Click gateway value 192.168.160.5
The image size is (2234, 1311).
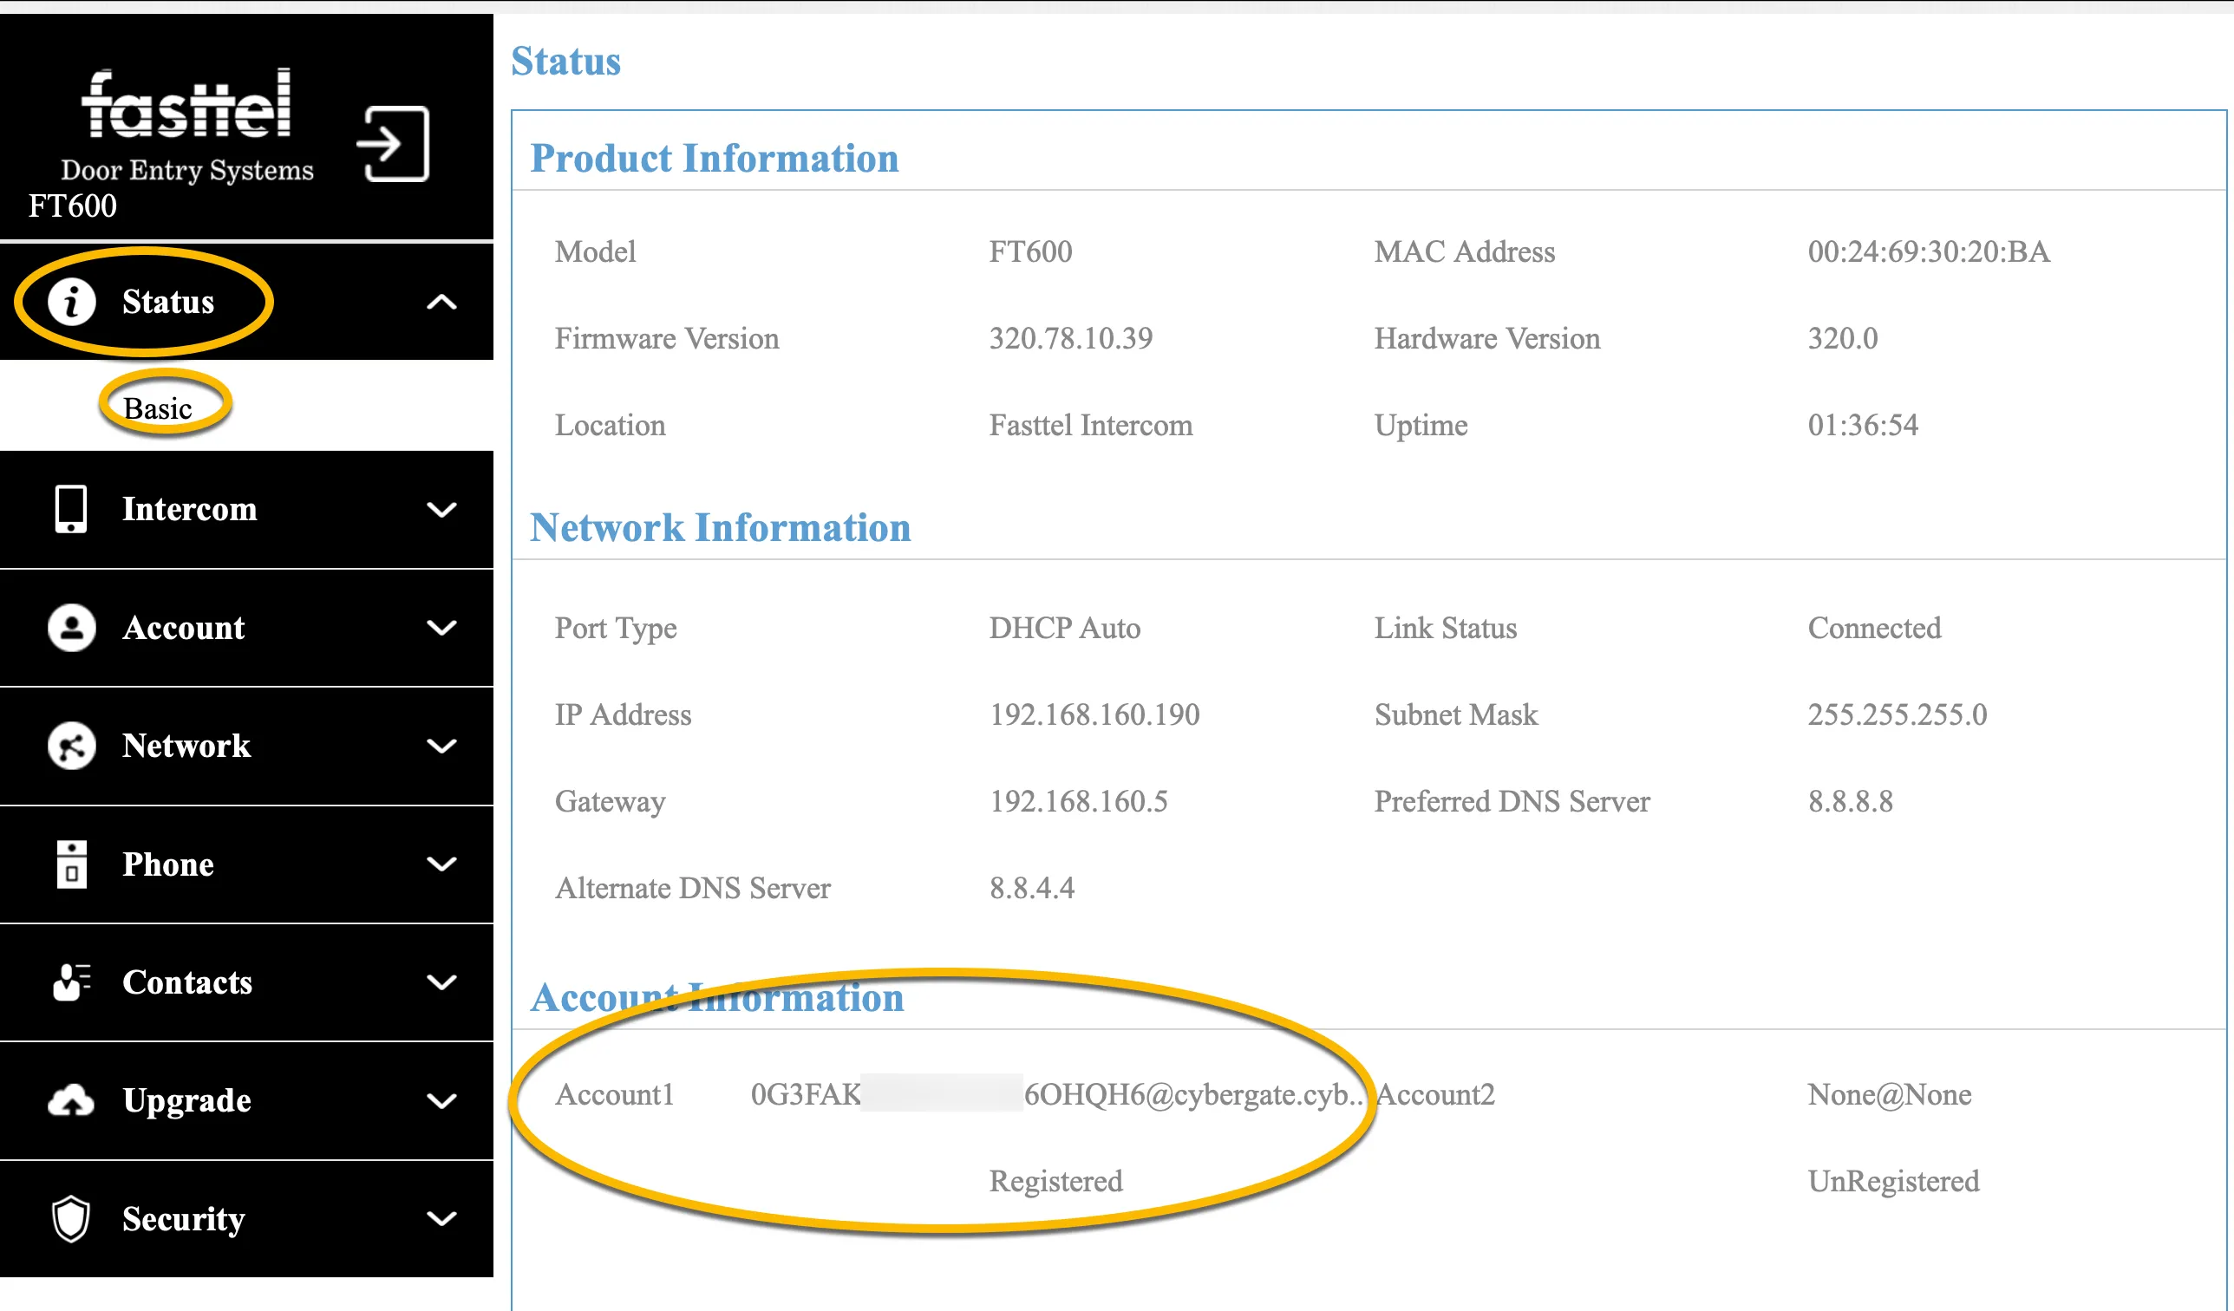click(1079, 801)
